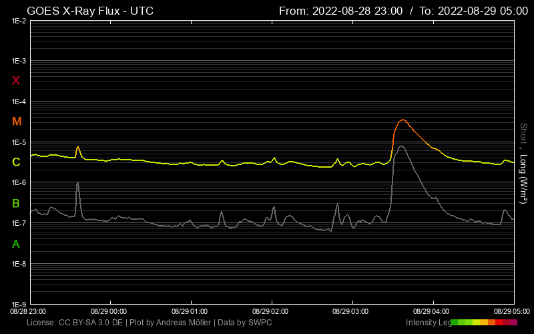The image size is (534, 334).
Task: Pick the magenta intensity legend swatch
Action: click(513, 322)
